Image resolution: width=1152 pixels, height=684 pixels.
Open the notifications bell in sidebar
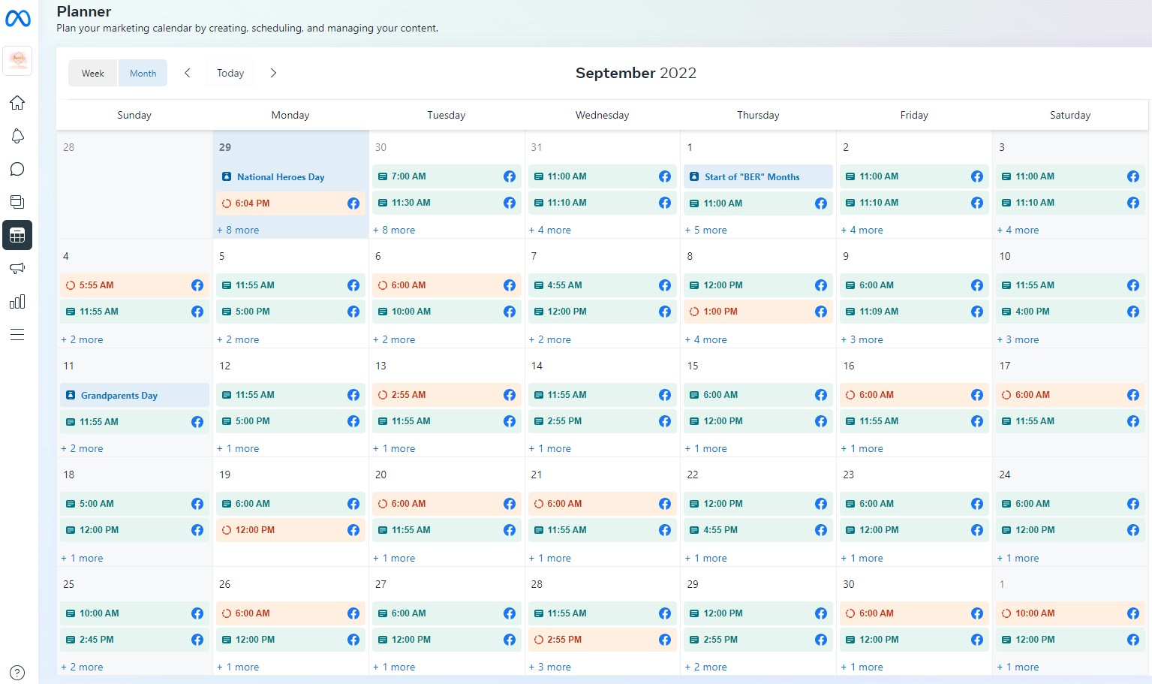pyautogui.click(x=17, y=136)
